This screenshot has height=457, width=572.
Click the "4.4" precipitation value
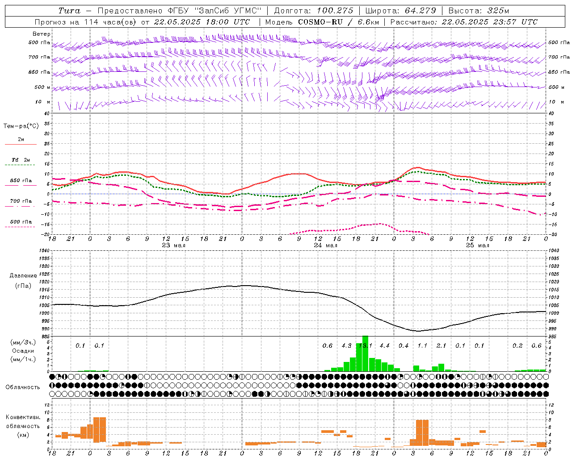click(x=384, y=346)
